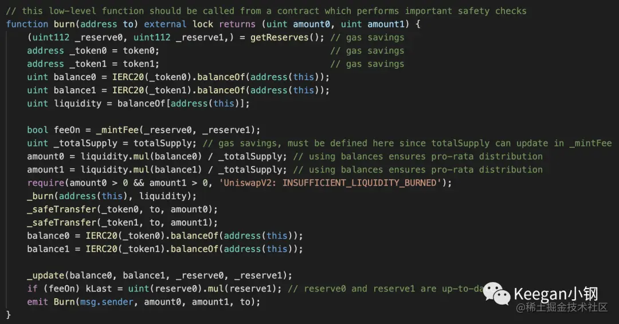Click the second _safeTransfer call with _token1
This screenshot has width=619, height=324.
123,223
